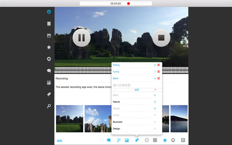Open photo gallery icon in sidebar
232x145 pixels.
[x=49, y=83]
